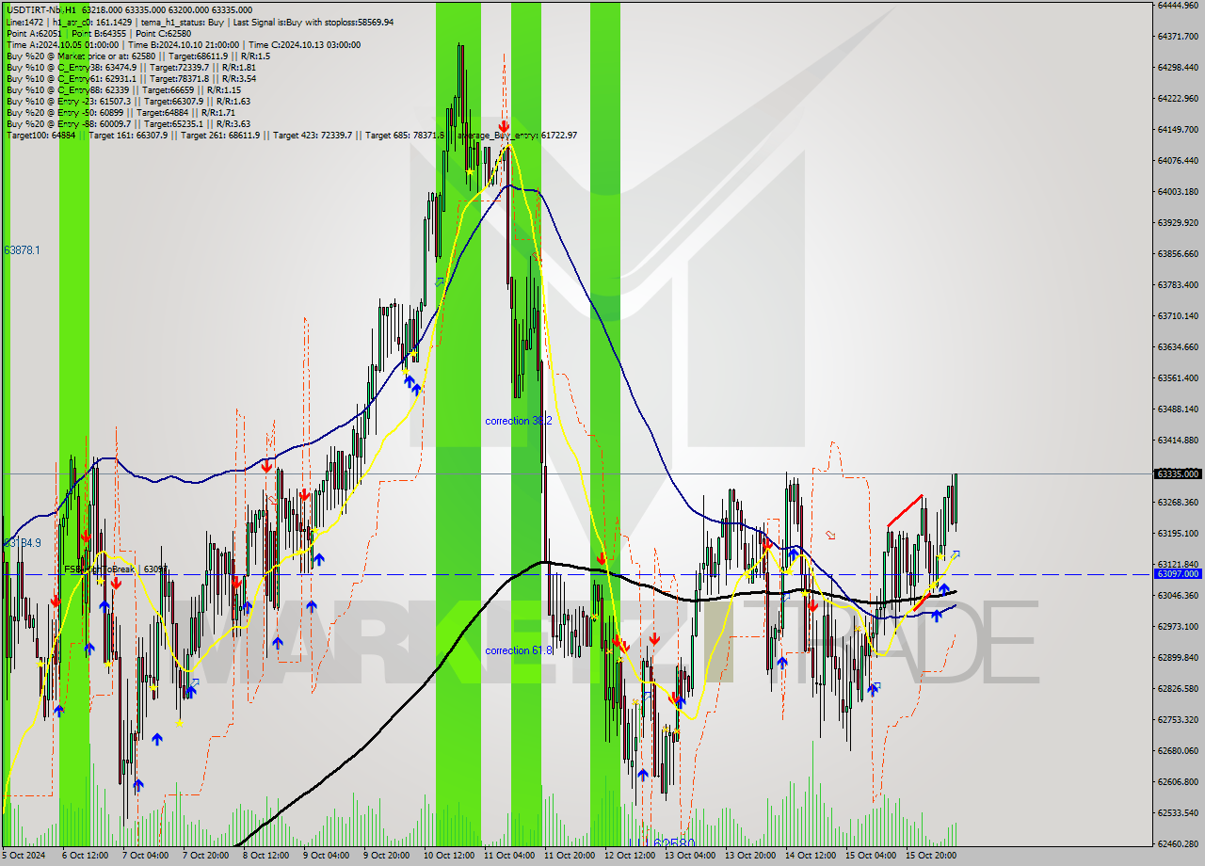Viewport: 1205px width, 866px height.
Task: Click the 'Buy %10 @ C_Entry88: 62339' line
Action: (123, 89)
